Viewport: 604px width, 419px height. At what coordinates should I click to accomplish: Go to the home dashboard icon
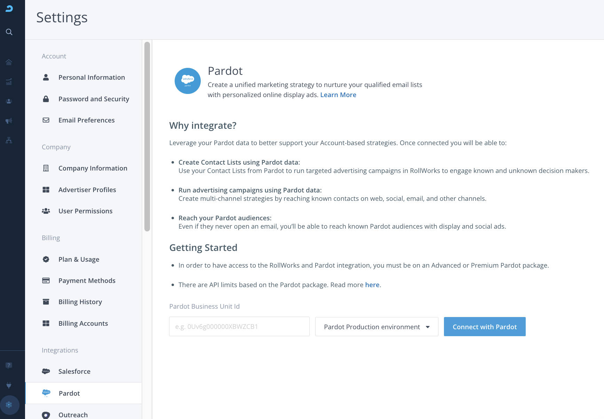[x=9, y=62]
